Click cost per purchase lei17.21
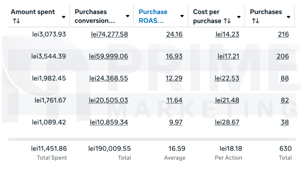304x169 pixels. (228, 56)
